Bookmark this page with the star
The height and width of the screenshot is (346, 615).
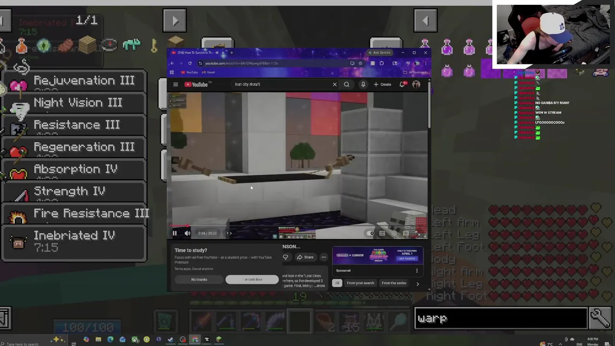point(360,63)
